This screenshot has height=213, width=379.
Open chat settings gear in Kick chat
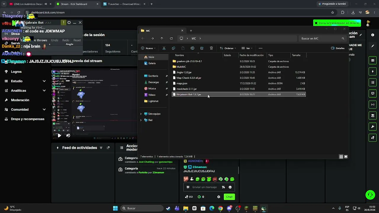coord(219,197)
